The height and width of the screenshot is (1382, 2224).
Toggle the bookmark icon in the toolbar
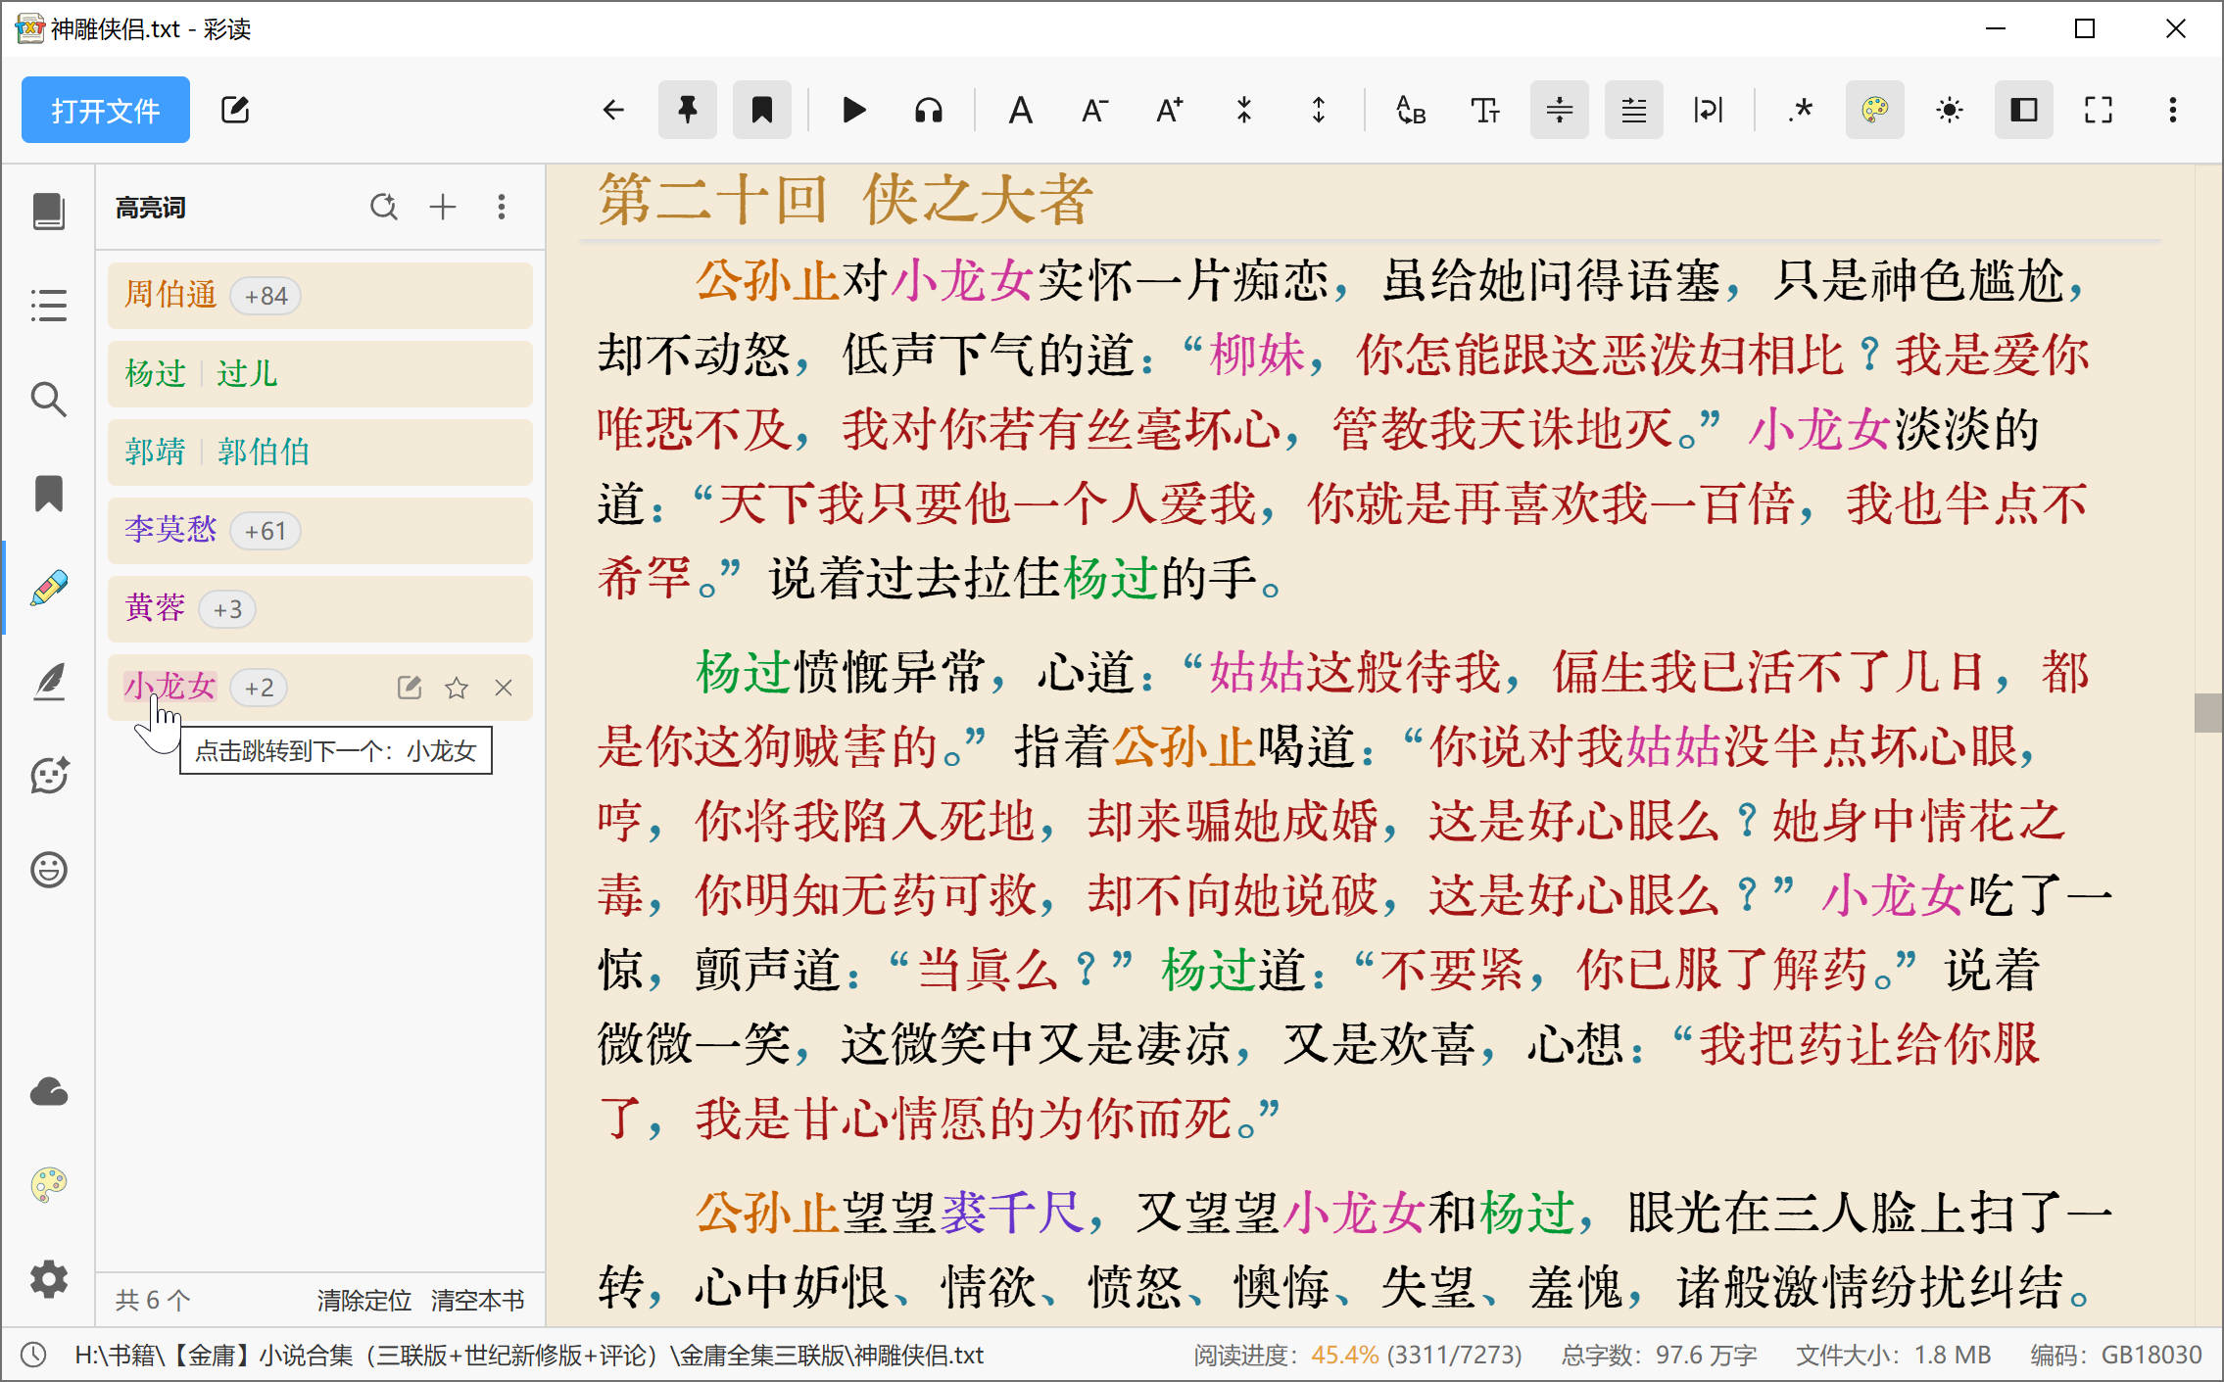(x=762, y=110)
